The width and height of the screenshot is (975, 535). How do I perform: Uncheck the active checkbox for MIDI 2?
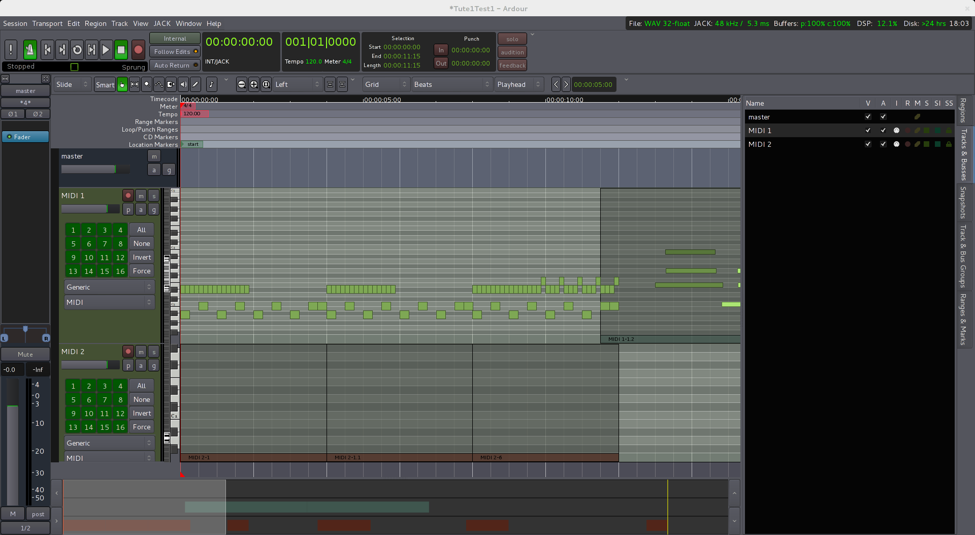click(x=883, y=144)
